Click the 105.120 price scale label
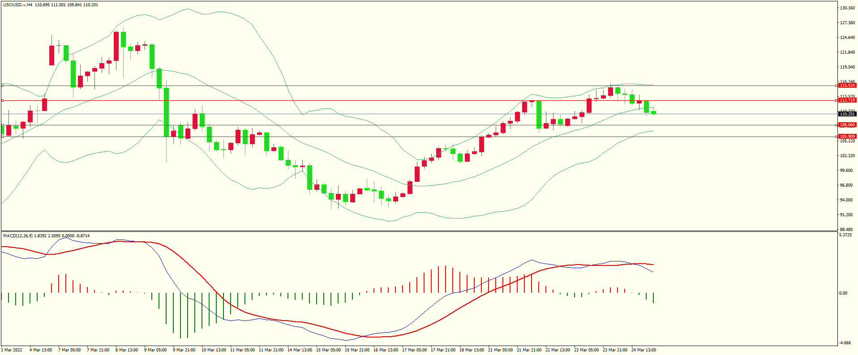 coord(848,141)
